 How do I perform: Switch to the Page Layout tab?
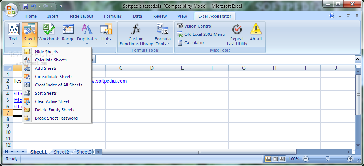click(82, 16)
